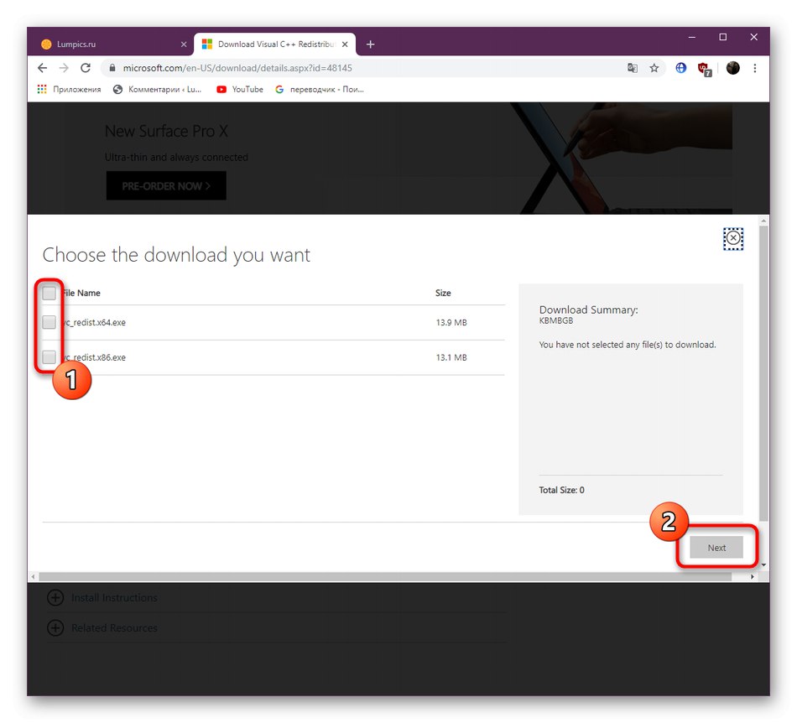Screen dimensions: 797x723
Task: Click the Next button
Action: [x=716, y=548]
